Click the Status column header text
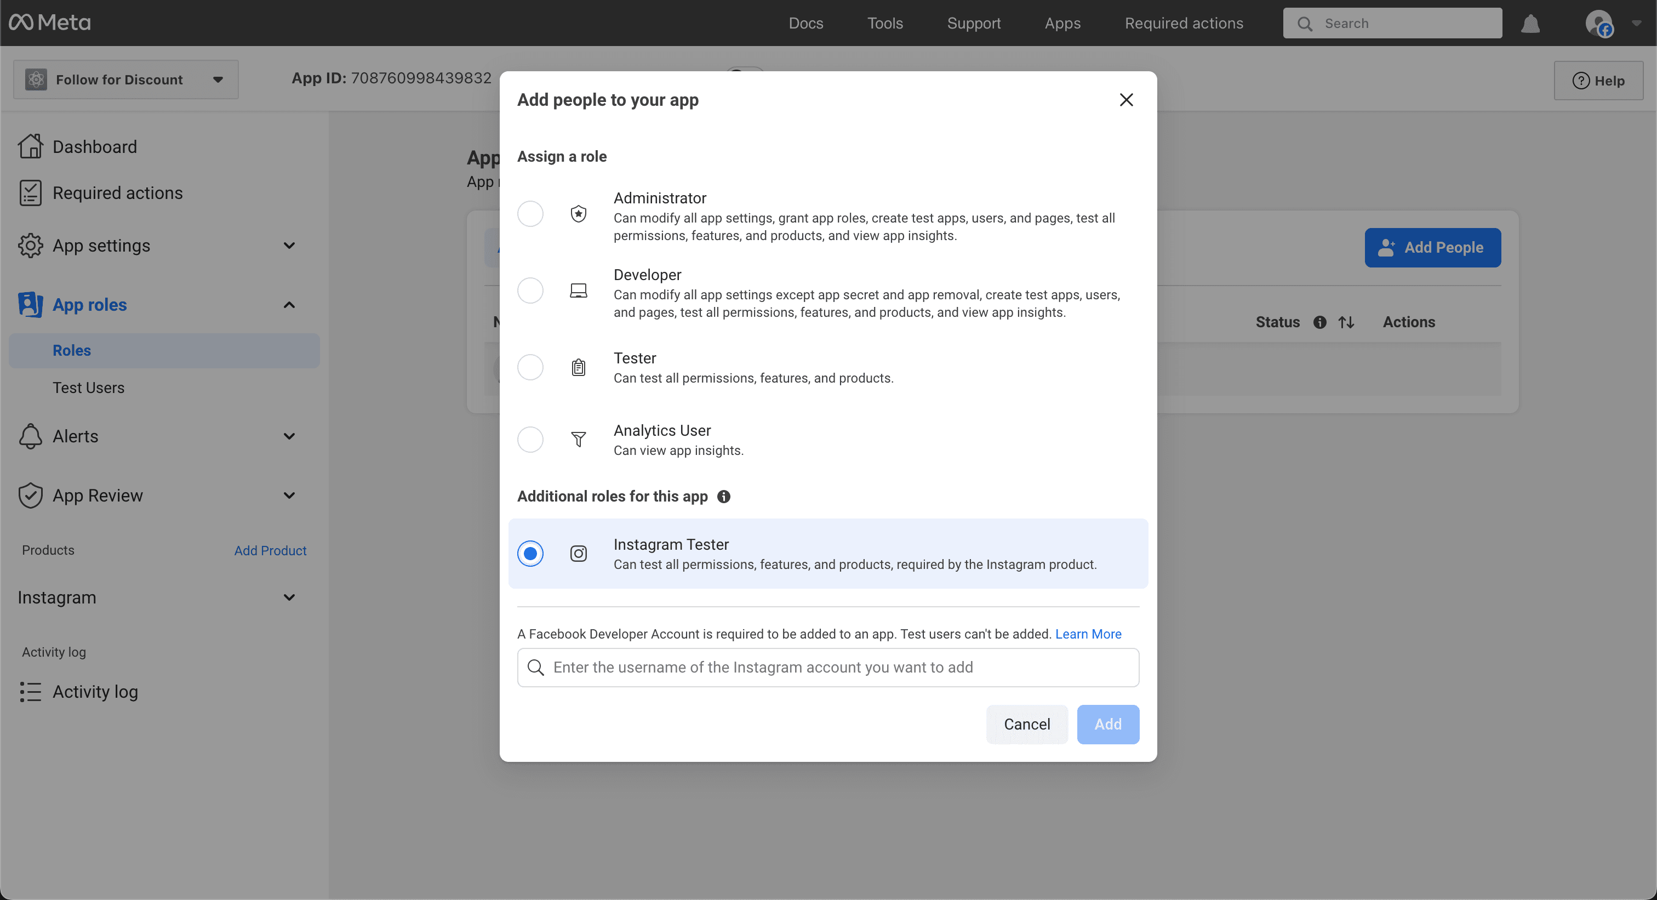 pyautogui.click(x=1277, y=322)
